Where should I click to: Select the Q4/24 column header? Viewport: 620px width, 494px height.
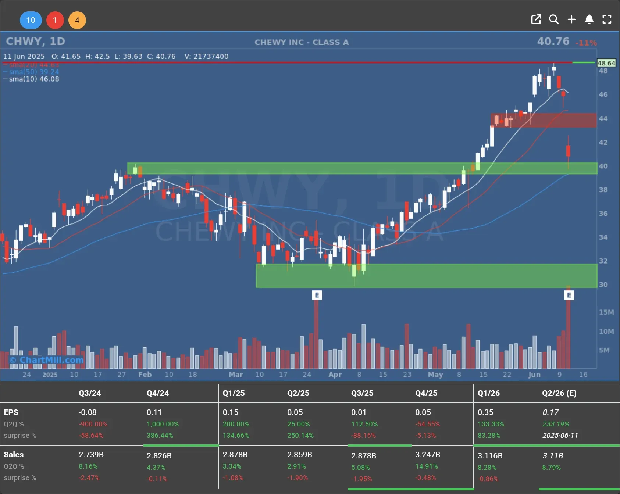pyautogui.click(x=158, y=393)
